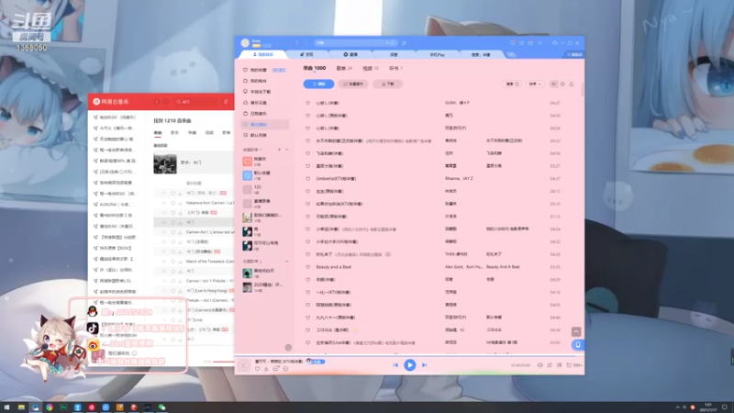Open the 歌单 24 sub-tab
Viewport: 734px width, 413px height.
point(344,68)
